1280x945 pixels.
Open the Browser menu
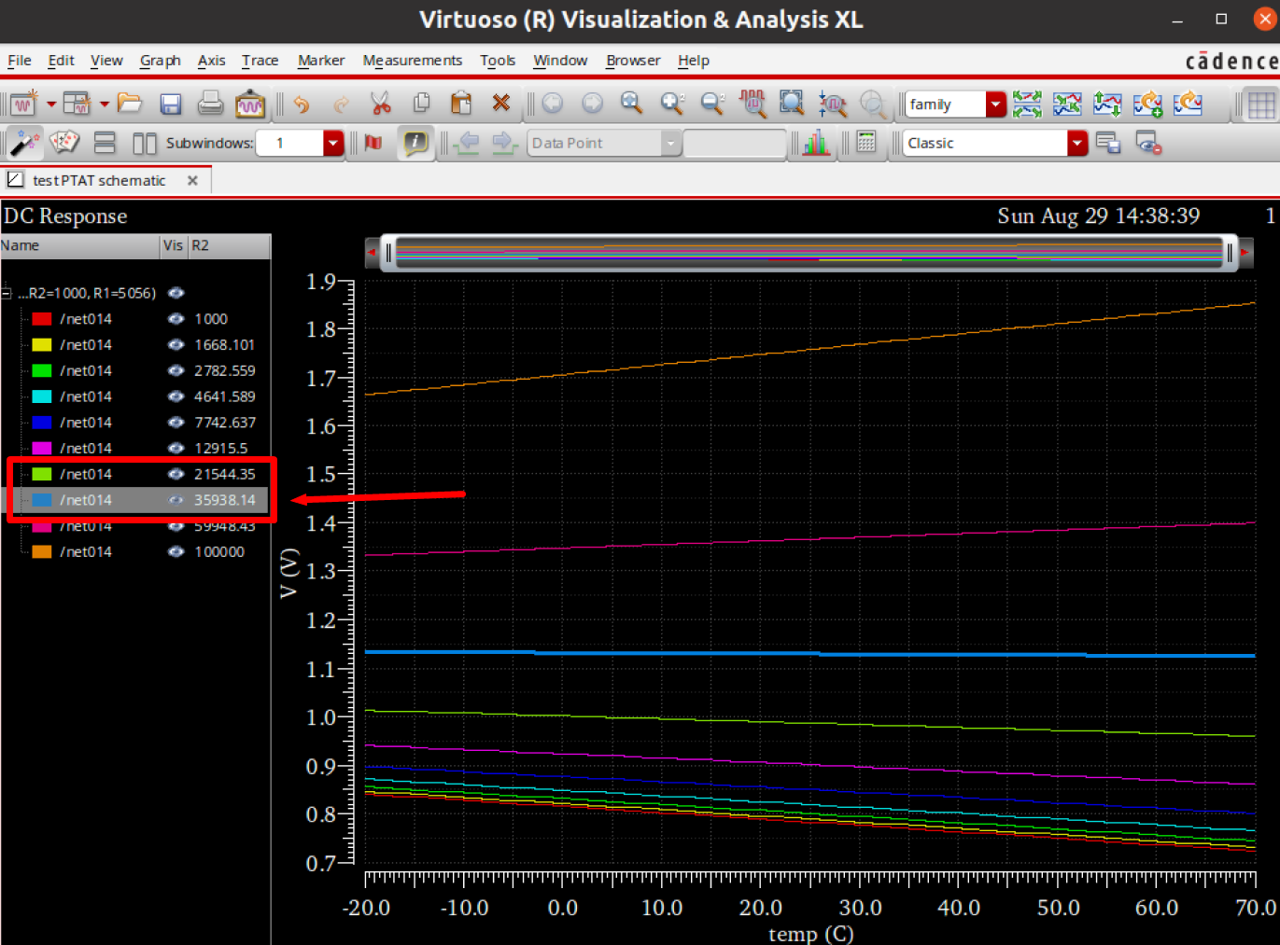[x=633, y=61]
